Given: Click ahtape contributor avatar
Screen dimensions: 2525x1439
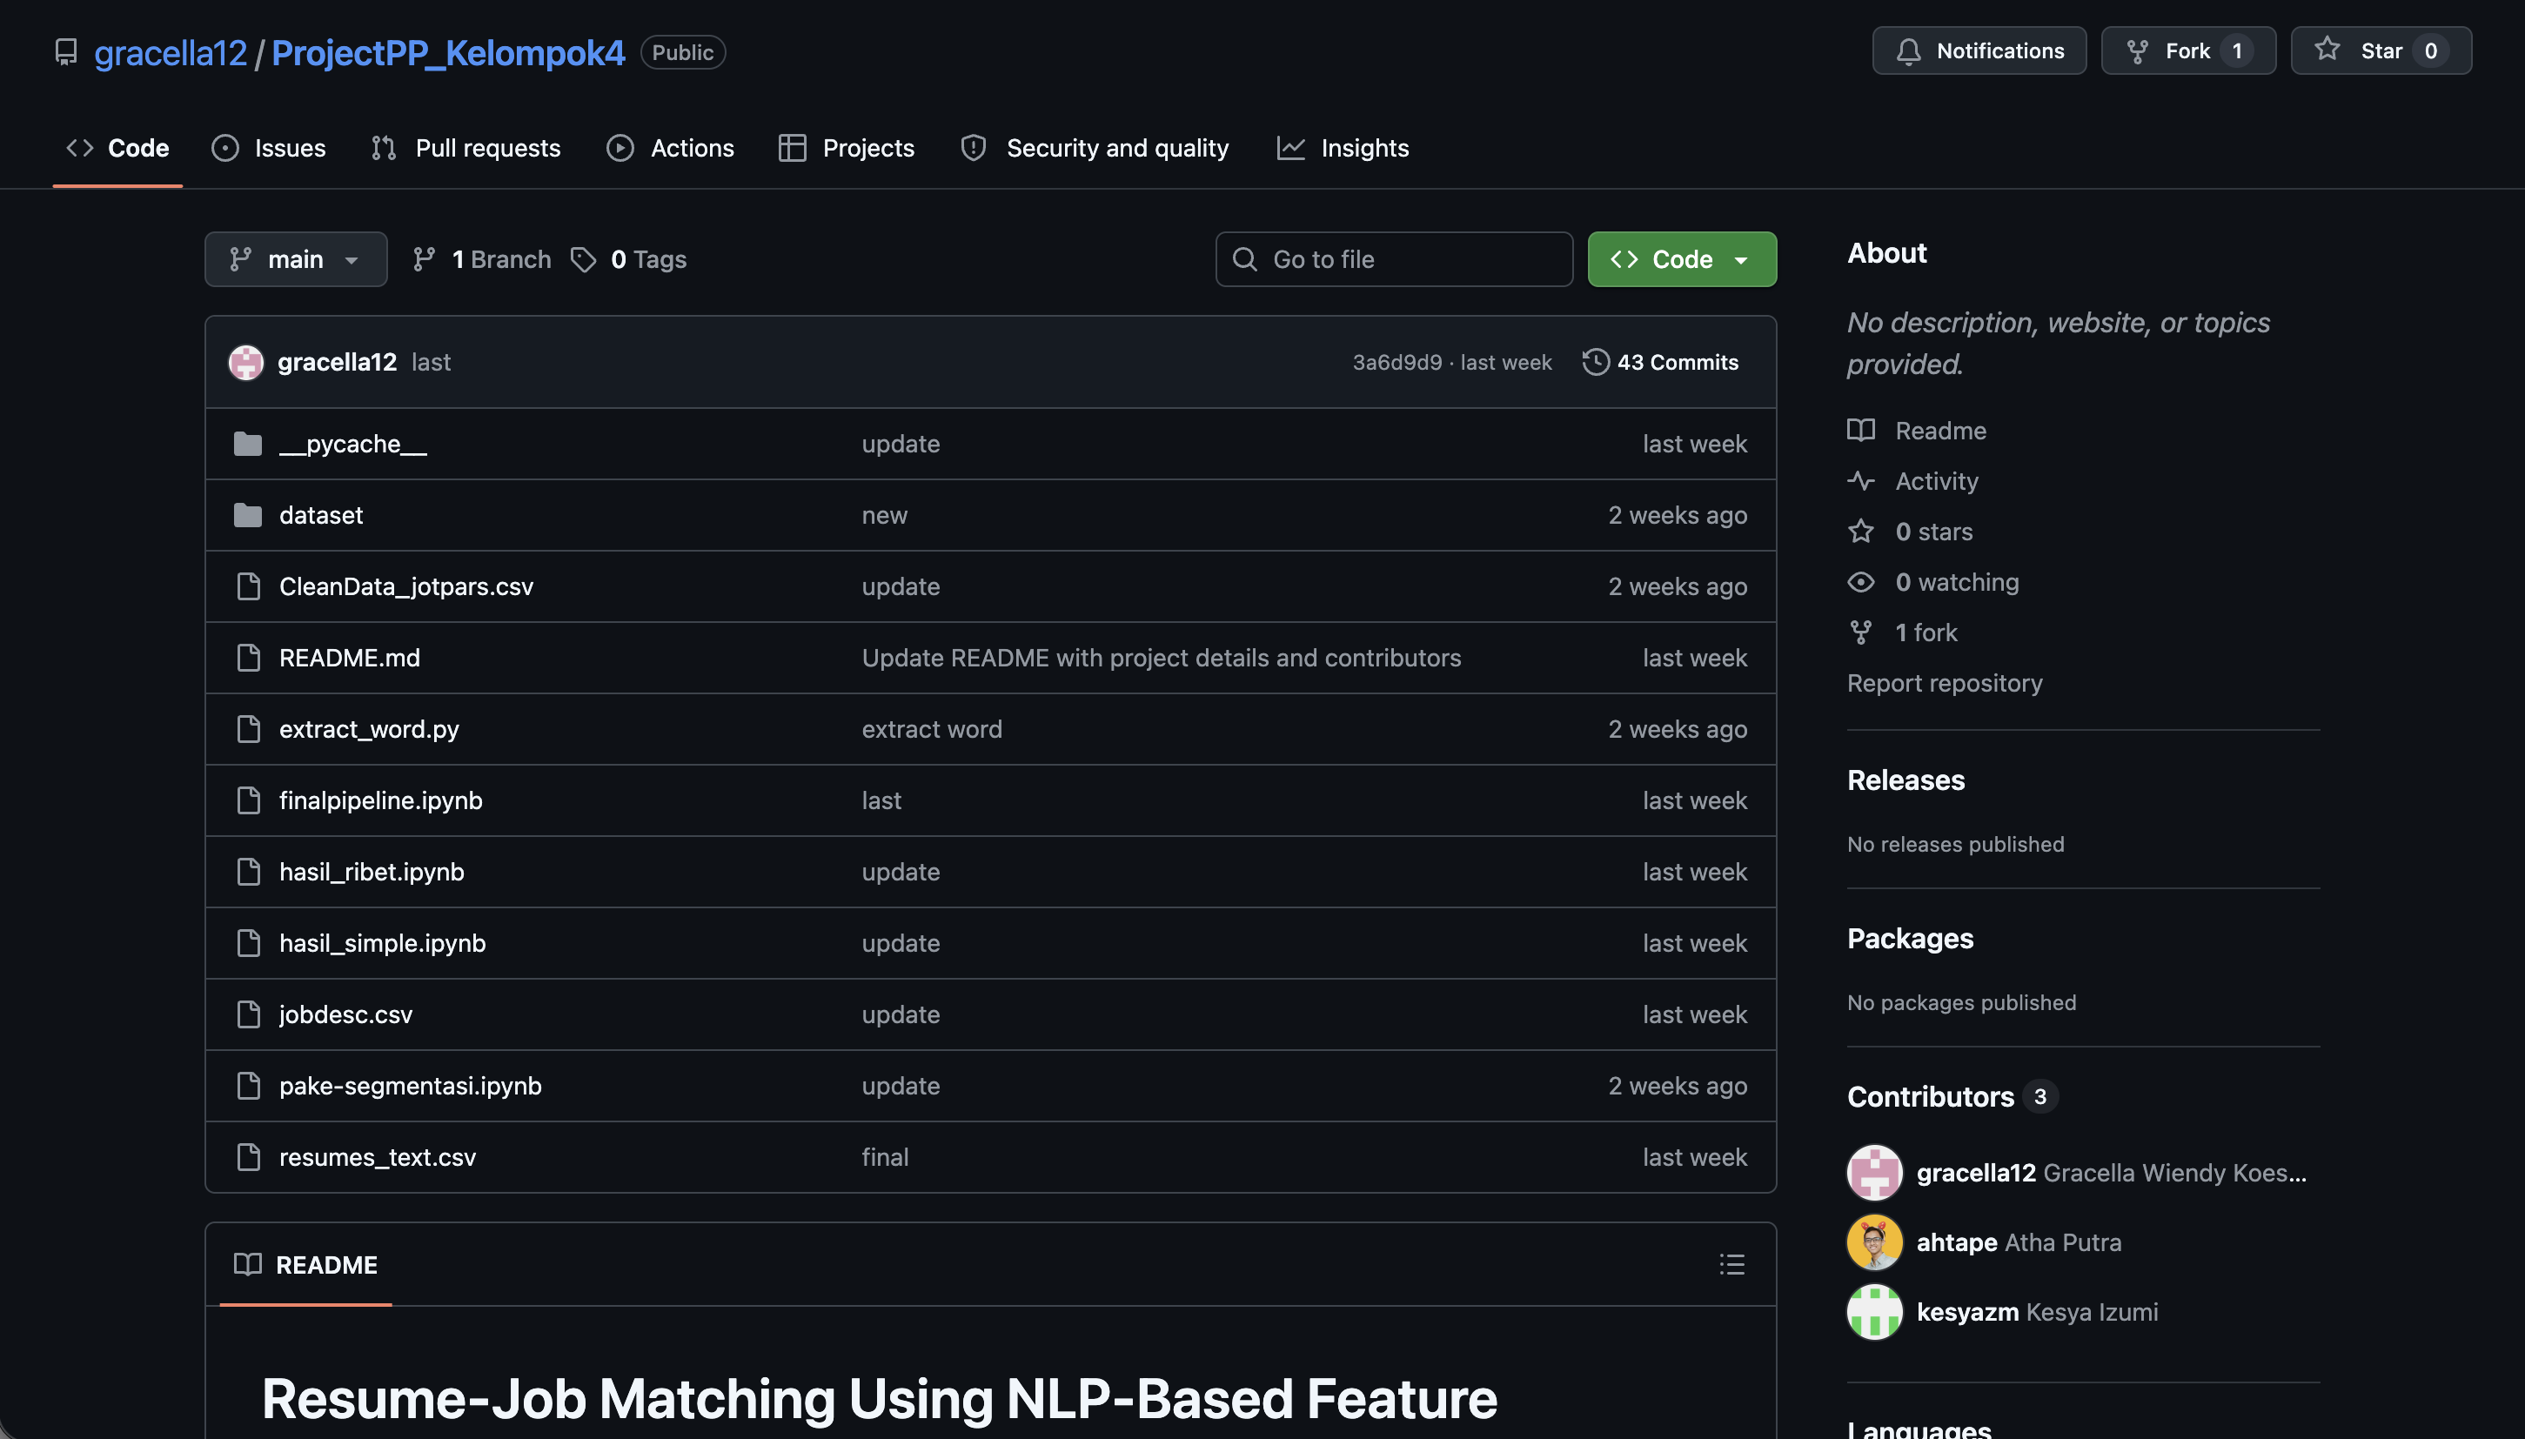Looking at the screenshot, I should pos(1875,1242).
